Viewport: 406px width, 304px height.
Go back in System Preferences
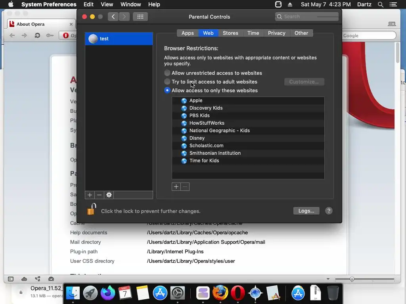[x=113, y=17]
